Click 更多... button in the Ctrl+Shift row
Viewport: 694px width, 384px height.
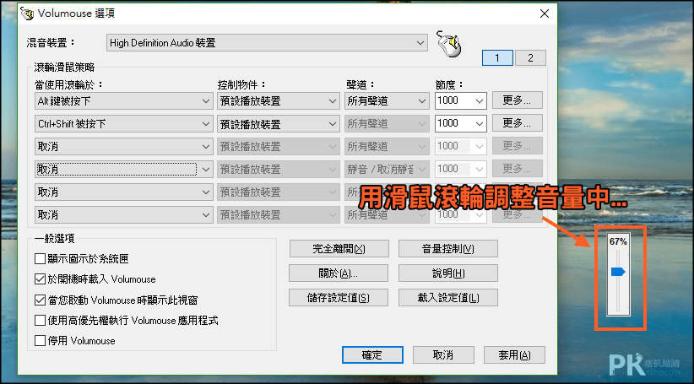click(517, 123)
